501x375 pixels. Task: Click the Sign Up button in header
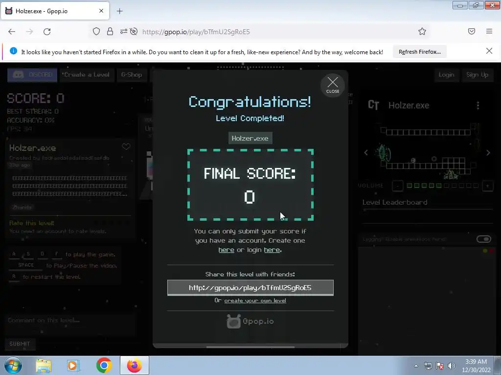click(x=477, y=75)
